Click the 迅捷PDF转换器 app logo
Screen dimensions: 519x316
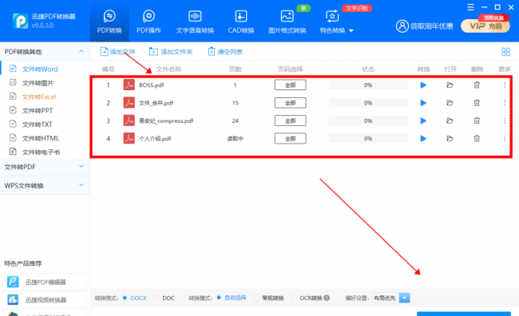(x=21, y=21)
